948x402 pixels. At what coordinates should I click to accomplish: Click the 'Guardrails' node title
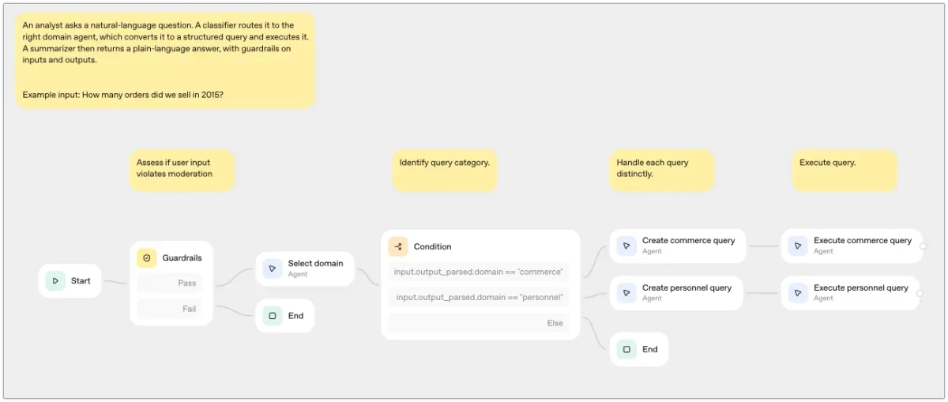(182, 258)
